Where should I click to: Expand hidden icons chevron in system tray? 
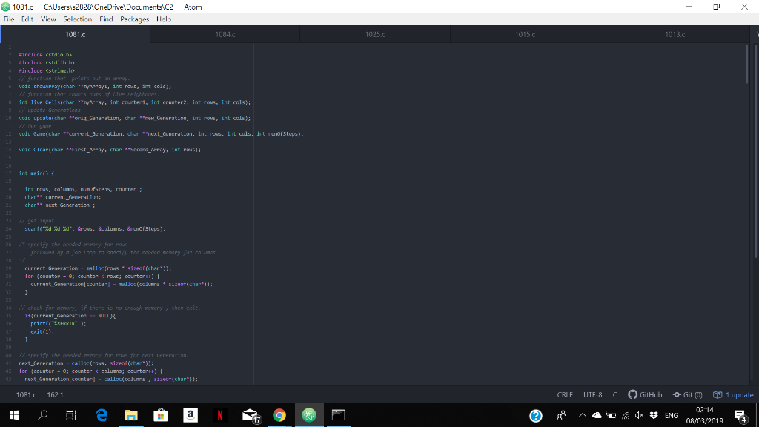point(583,414)
